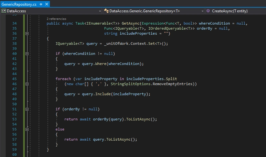Close the GenericRepository.cs tab

[47, 4]
